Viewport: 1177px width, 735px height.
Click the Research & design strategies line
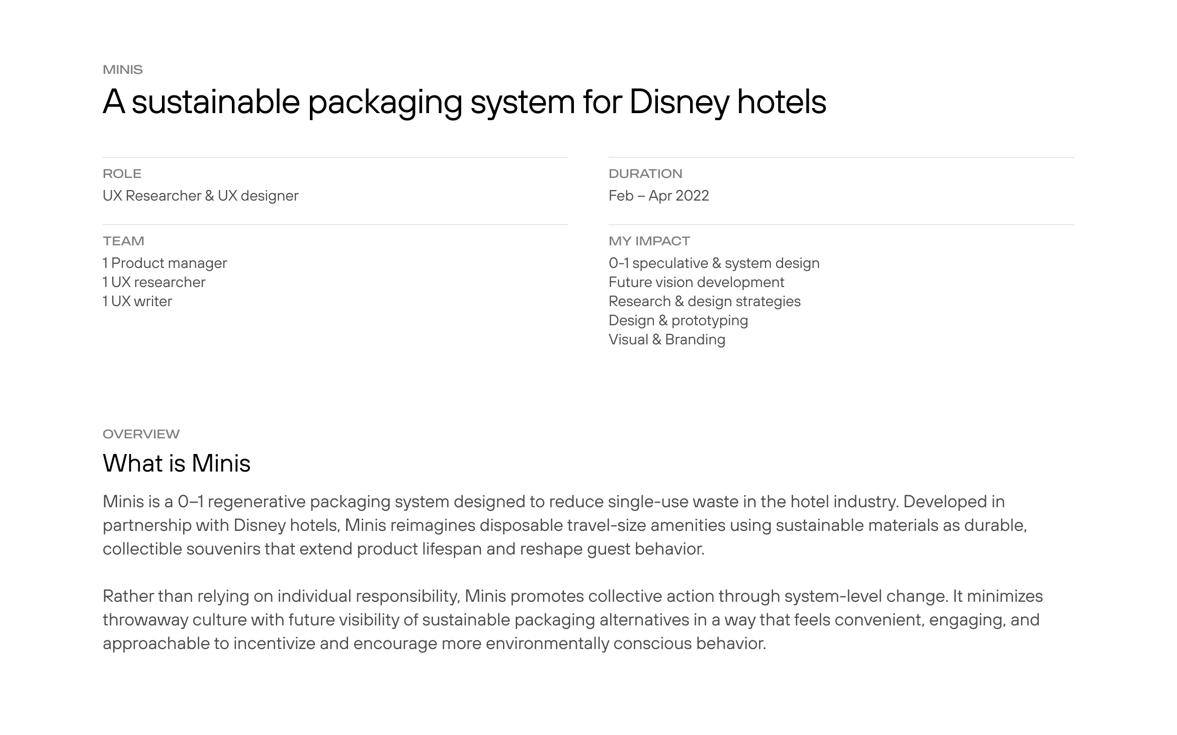point(704,301)
